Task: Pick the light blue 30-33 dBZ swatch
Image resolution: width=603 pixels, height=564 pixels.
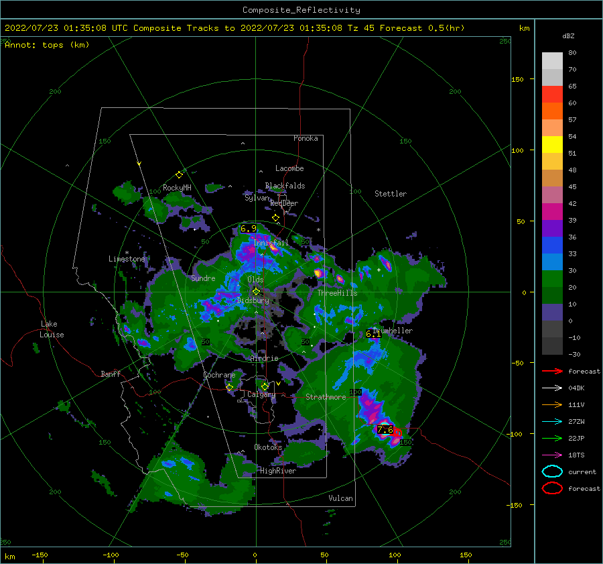Action: (552, 262)
